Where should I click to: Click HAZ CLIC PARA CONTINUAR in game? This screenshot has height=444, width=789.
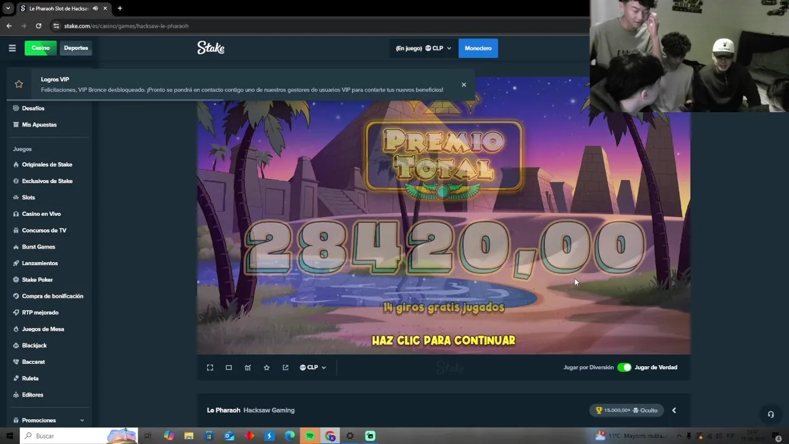pyautogui.click(x=443, y=340)
